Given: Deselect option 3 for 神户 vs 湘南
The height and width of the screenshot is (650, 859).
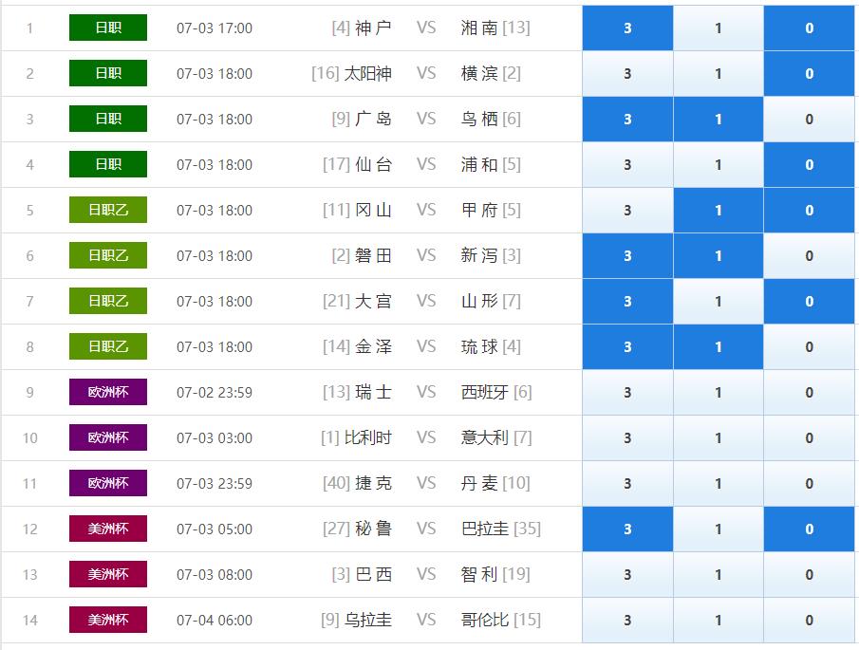Looking at the screenshot, I should tap(627, 28).
